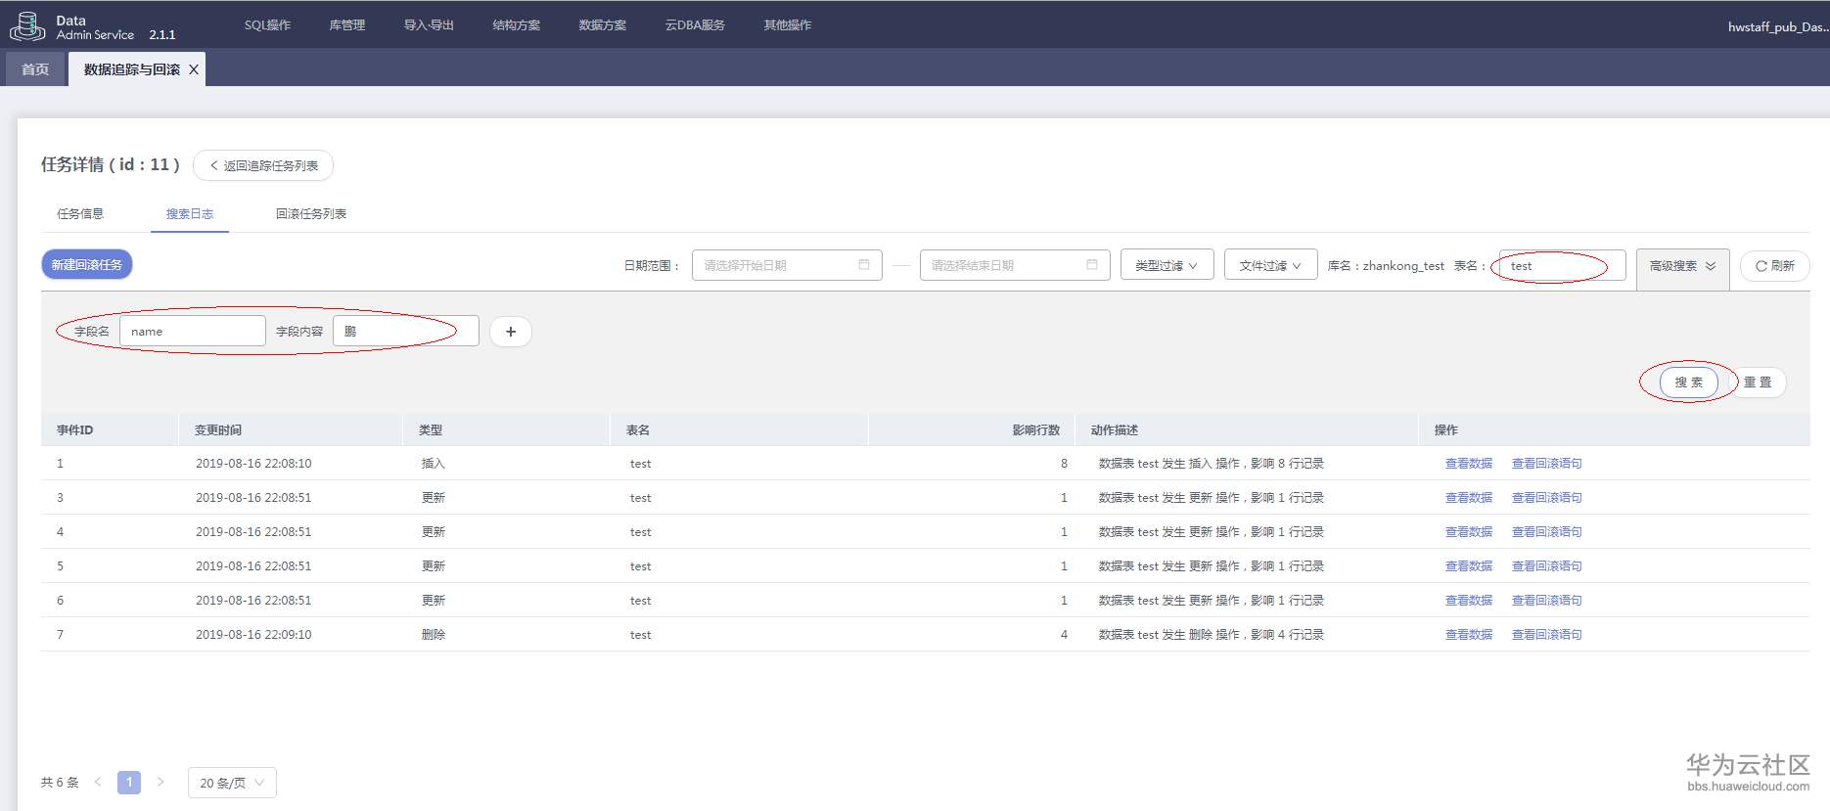Click 影响 4 行记录 description text

point(1287,635)
